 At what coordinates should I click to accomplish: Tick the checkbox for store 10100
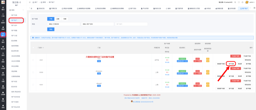pos(33,72)
